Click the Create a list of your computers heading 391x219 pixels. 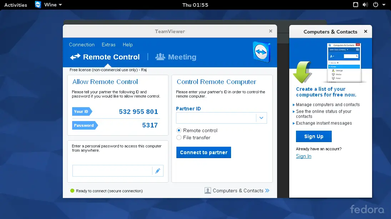point(326,92)
